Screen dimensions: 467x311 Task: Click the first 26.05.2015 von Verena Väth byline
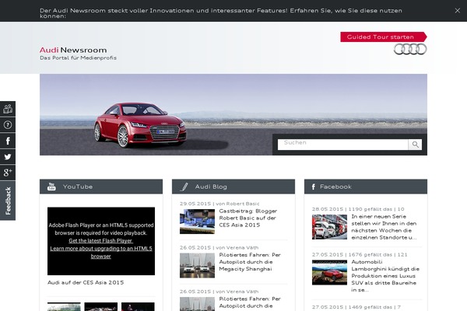click(x=219, y=247)
